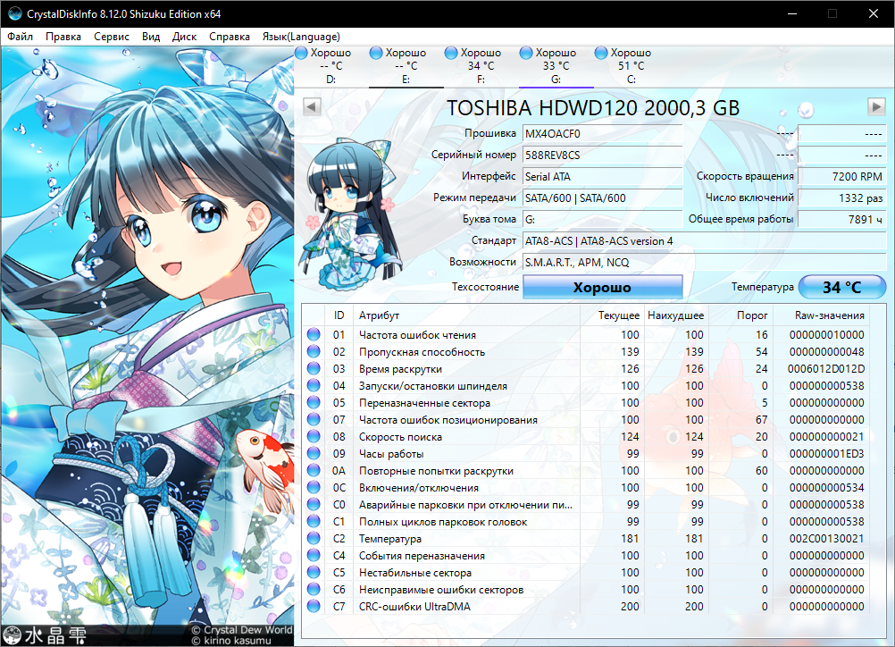Click the firmware field MX4OACF0
Image resolution: width=895 pixels, height=647 pixels.
click(603, 134)
